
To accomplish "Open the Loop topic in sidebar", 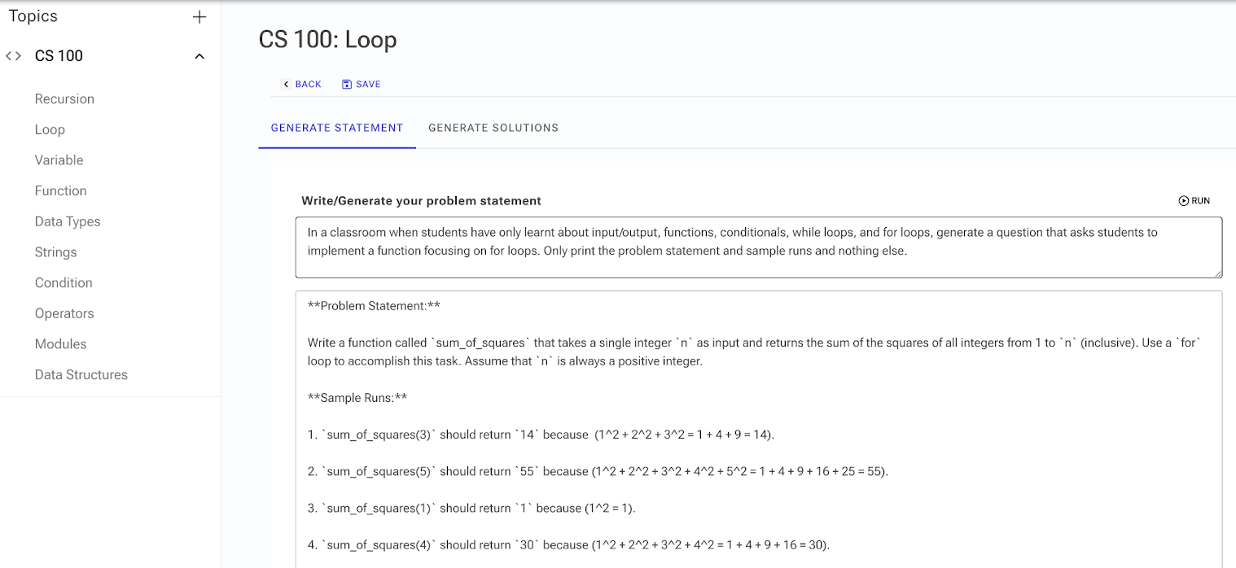I will click(x=50, y=129).
